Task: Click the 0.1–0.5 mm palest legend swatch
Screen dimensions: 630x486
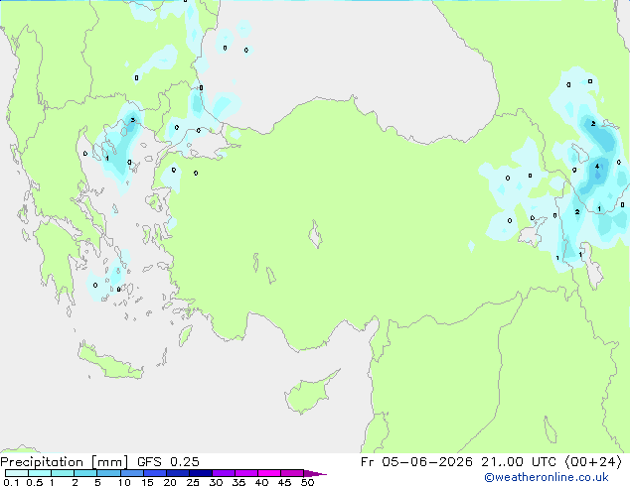Action: pyautogui.click(x=17, y=473)
